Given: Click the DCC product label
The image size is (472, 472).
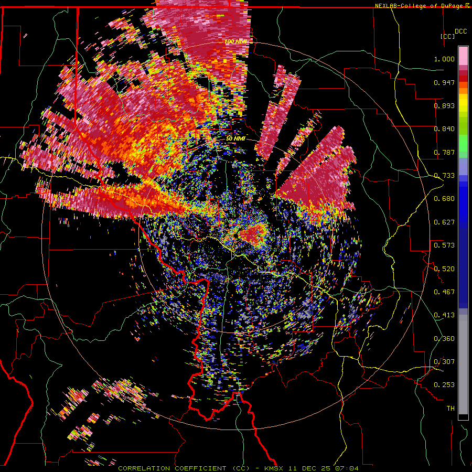Looking at the screenshot, I should pos(461,31).
